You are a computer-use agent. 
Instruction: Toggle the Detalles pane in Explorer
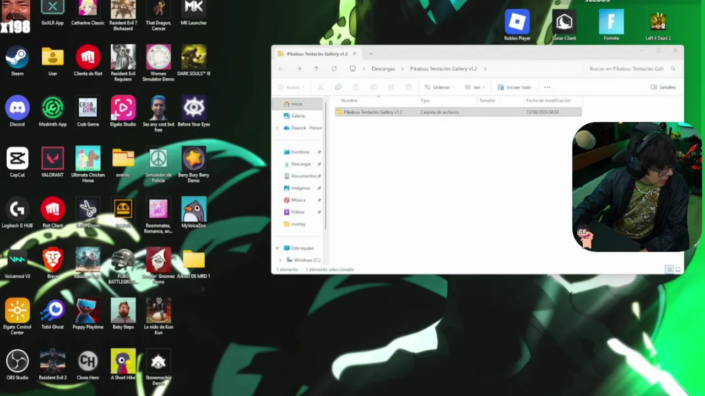click(663, 87)
